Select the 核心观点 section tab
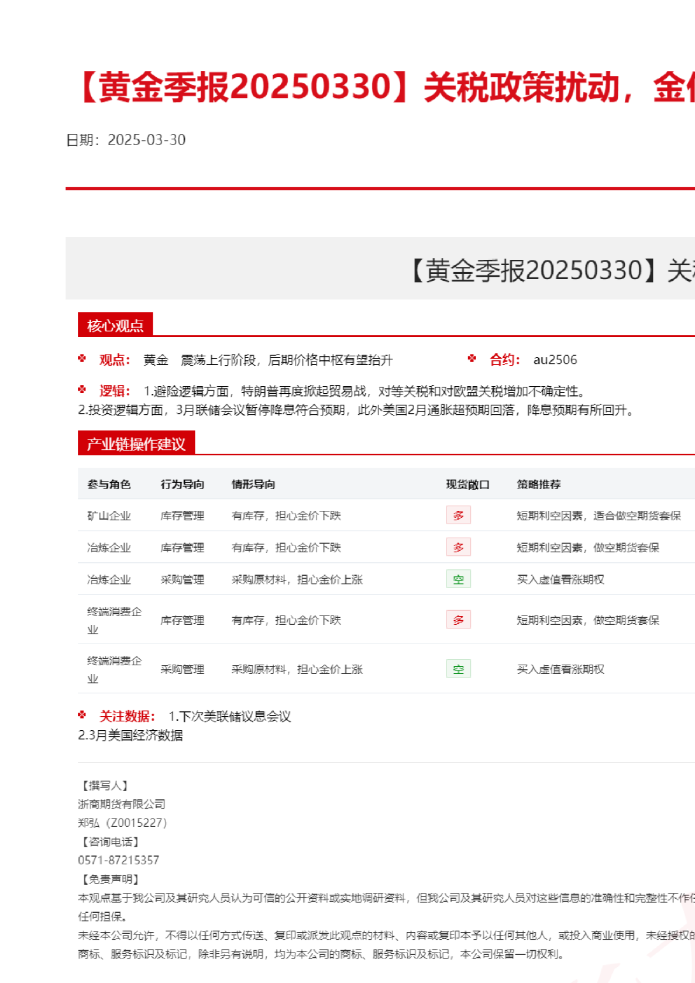The height and width of the screenshot is (983, 695). pyautogui.click(x=115, y=325)
